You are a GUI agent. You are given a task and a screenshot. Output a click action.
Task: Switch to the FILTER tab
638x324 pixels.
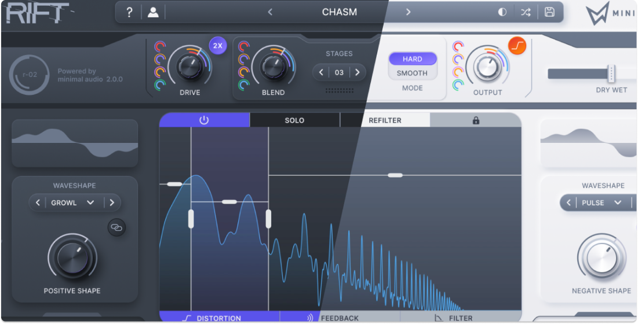(461, 318)
